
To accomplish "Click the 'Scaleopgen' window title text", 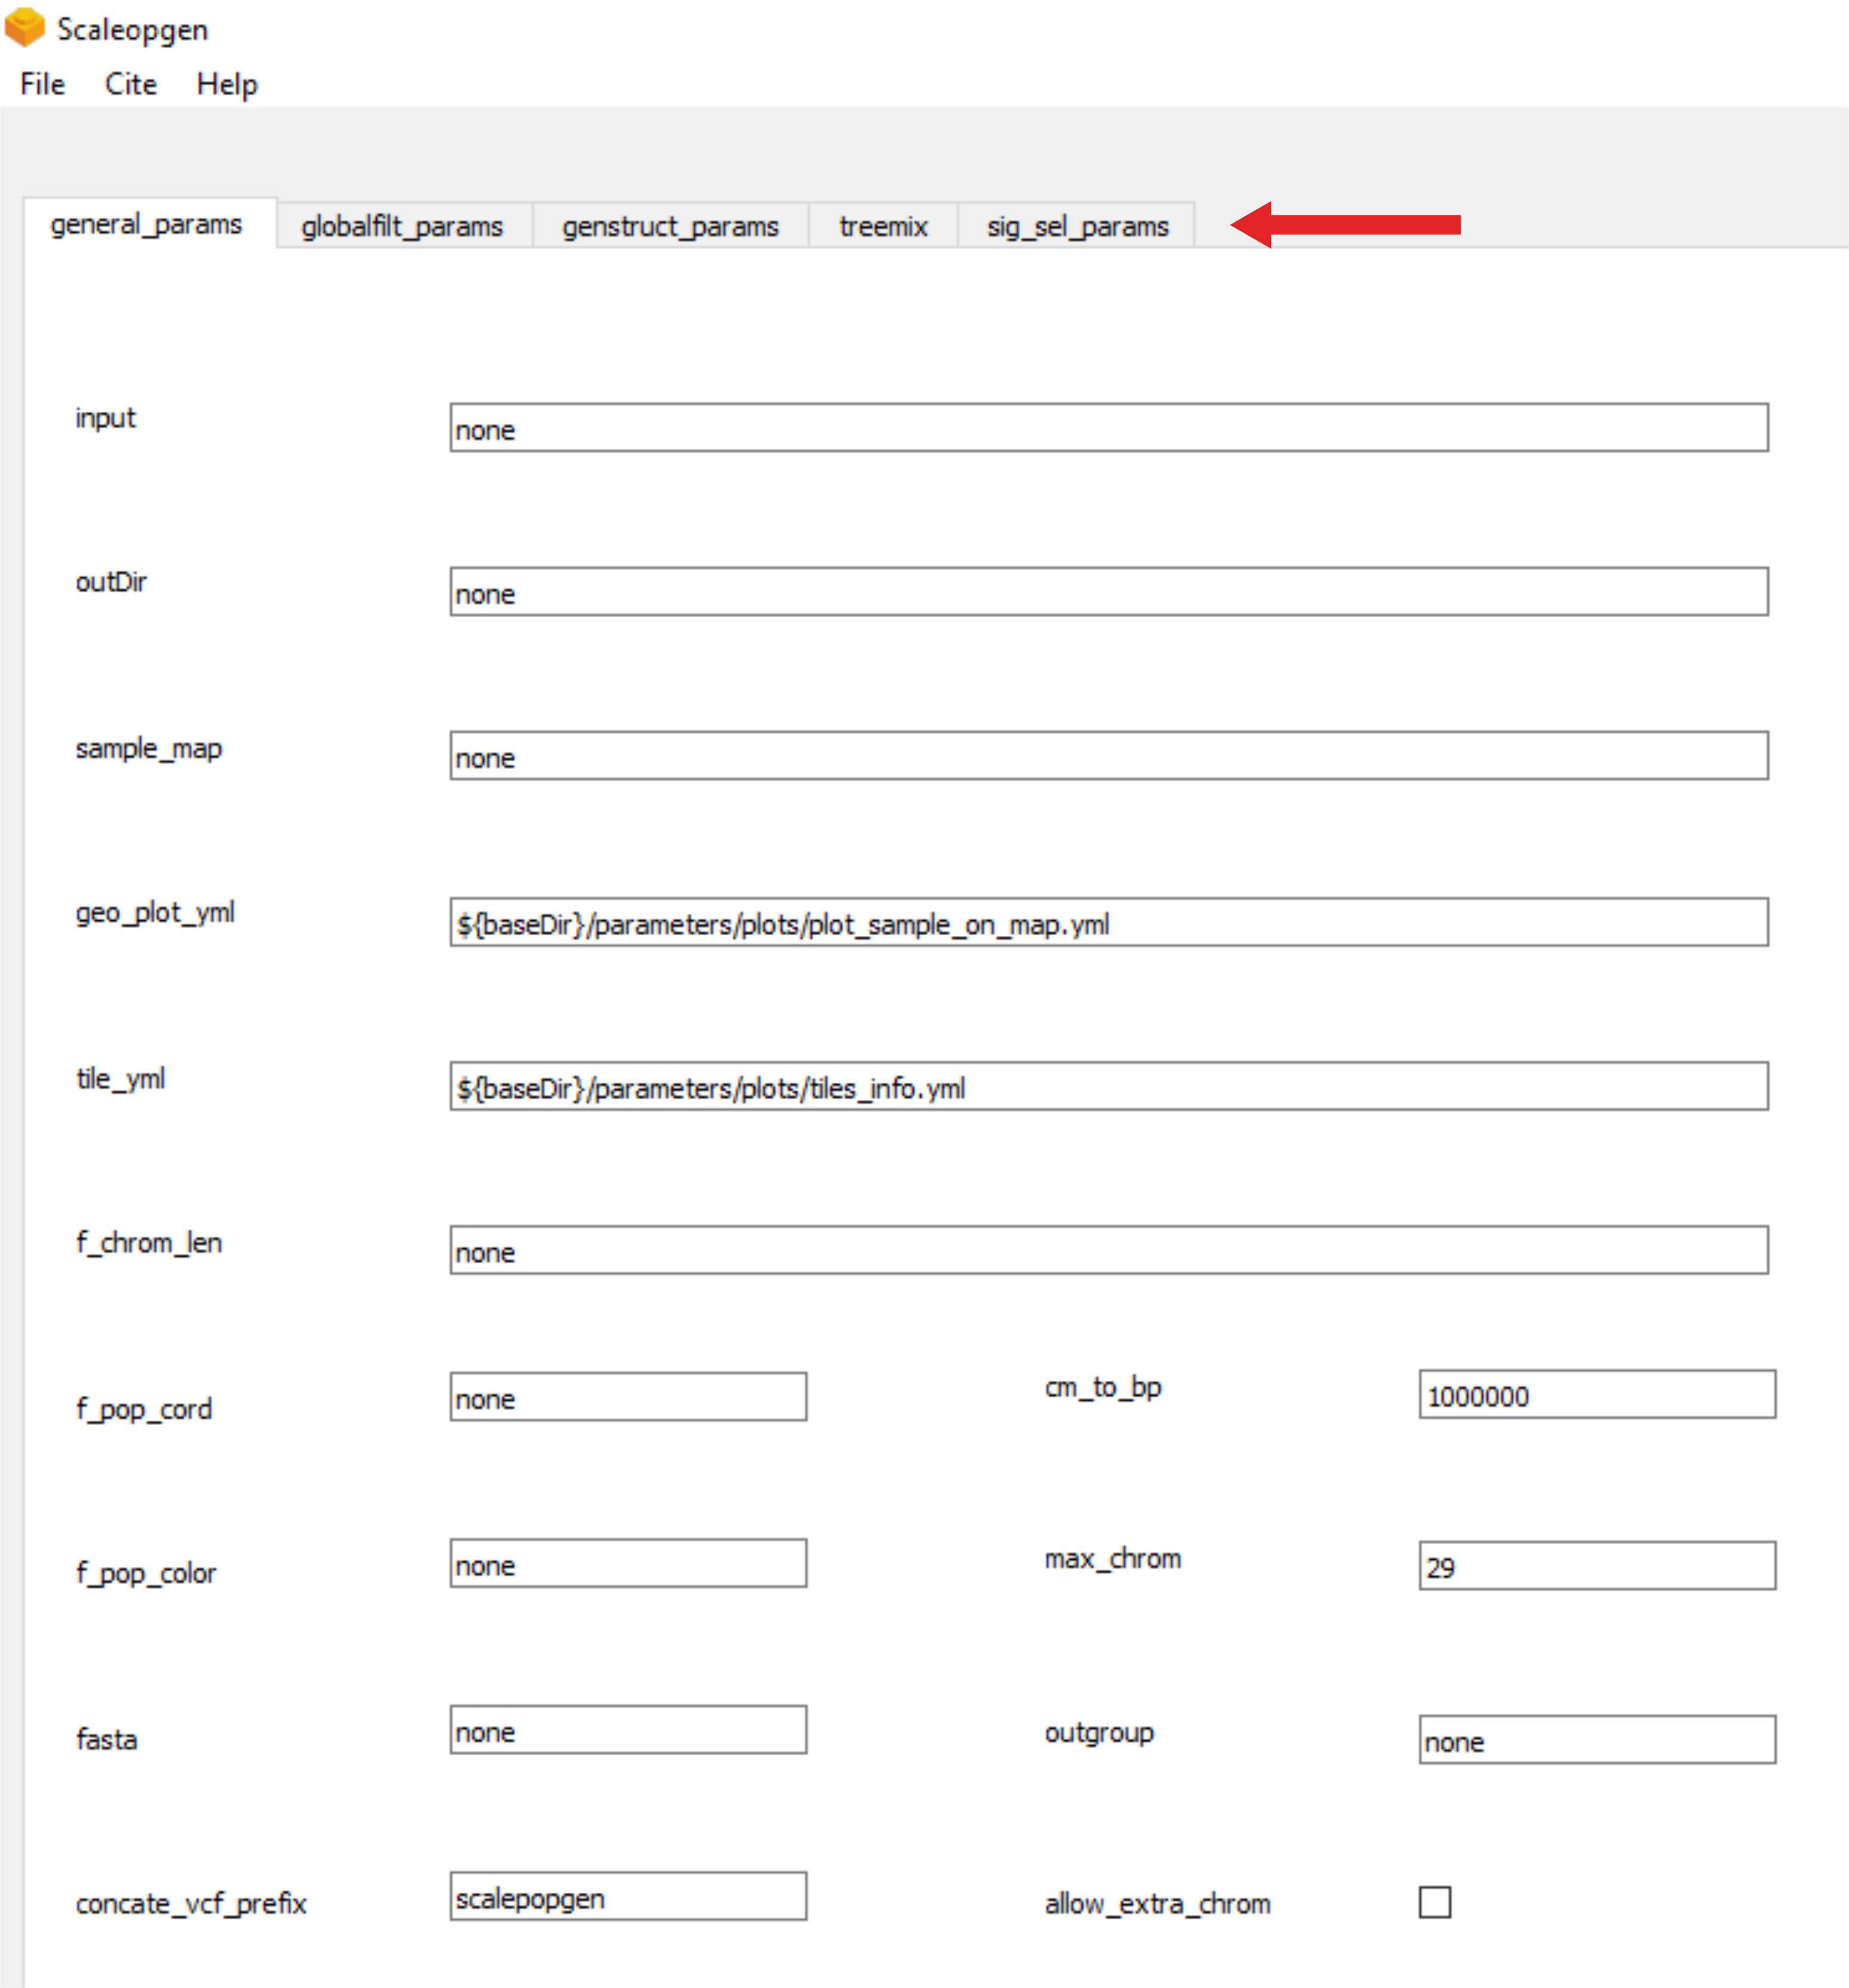I will pos(132,30).
